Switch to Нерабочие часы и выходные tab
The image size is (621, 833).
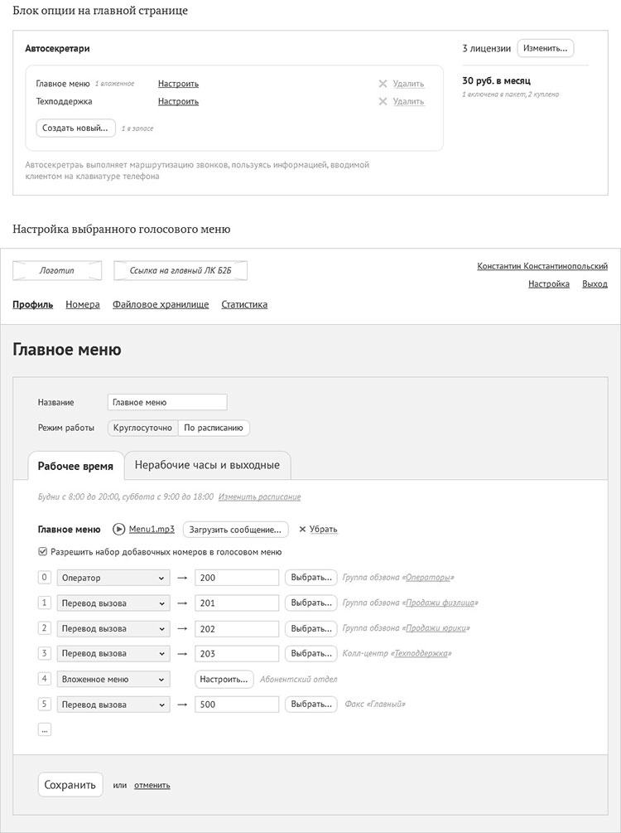[207, 465]
